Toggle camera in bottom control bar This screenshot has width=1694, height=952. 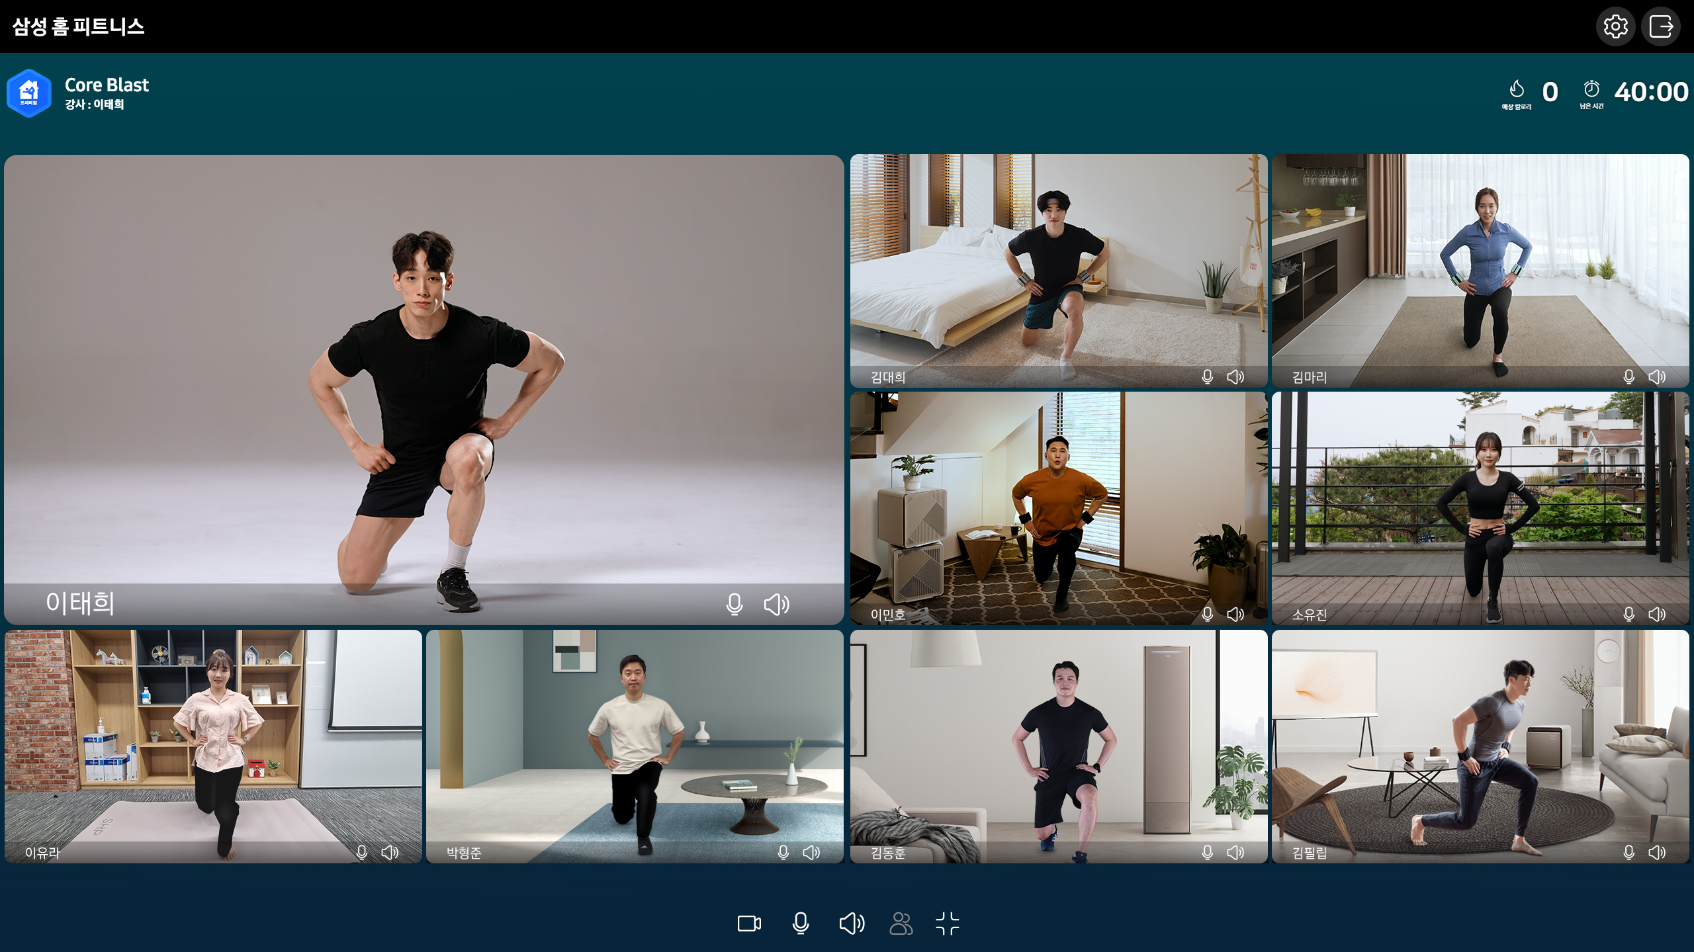tap(749, 923)
